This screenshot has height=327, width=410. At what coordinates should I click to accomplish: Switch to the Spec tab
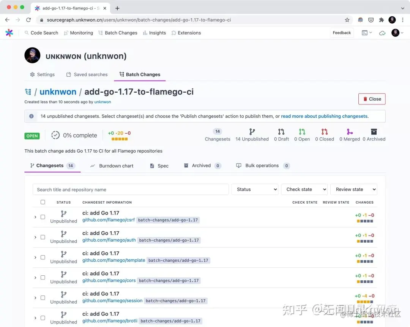(159, 166)
